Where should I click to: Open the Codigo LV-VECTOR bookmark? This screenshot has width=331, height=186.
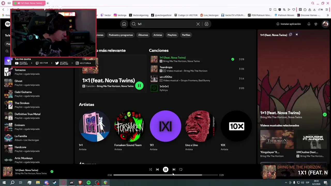click(x=186, y=15)
